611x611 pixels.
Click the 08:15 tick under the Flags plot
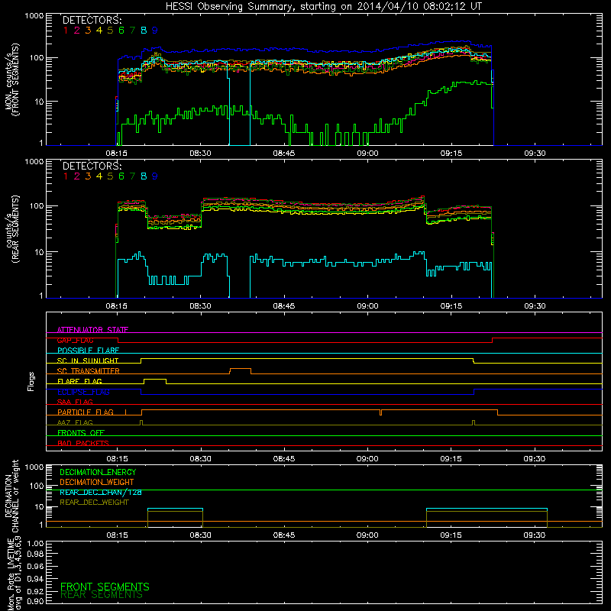(x=117, y=459)
